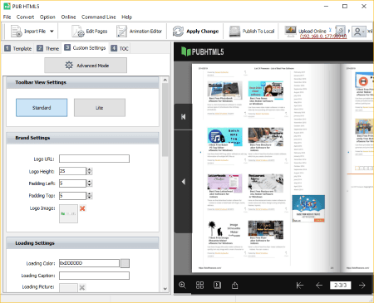The image size is (374, 303).
Task: Click the auto flip play icon
Action: point(217,285)
